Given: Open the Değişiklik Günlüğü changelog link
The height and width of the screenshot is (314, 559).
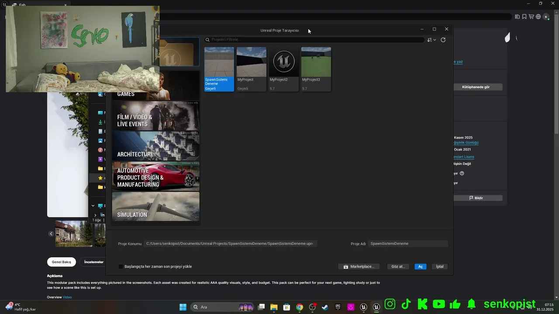Looking at the screenshot, I should (x=466, y=143).
